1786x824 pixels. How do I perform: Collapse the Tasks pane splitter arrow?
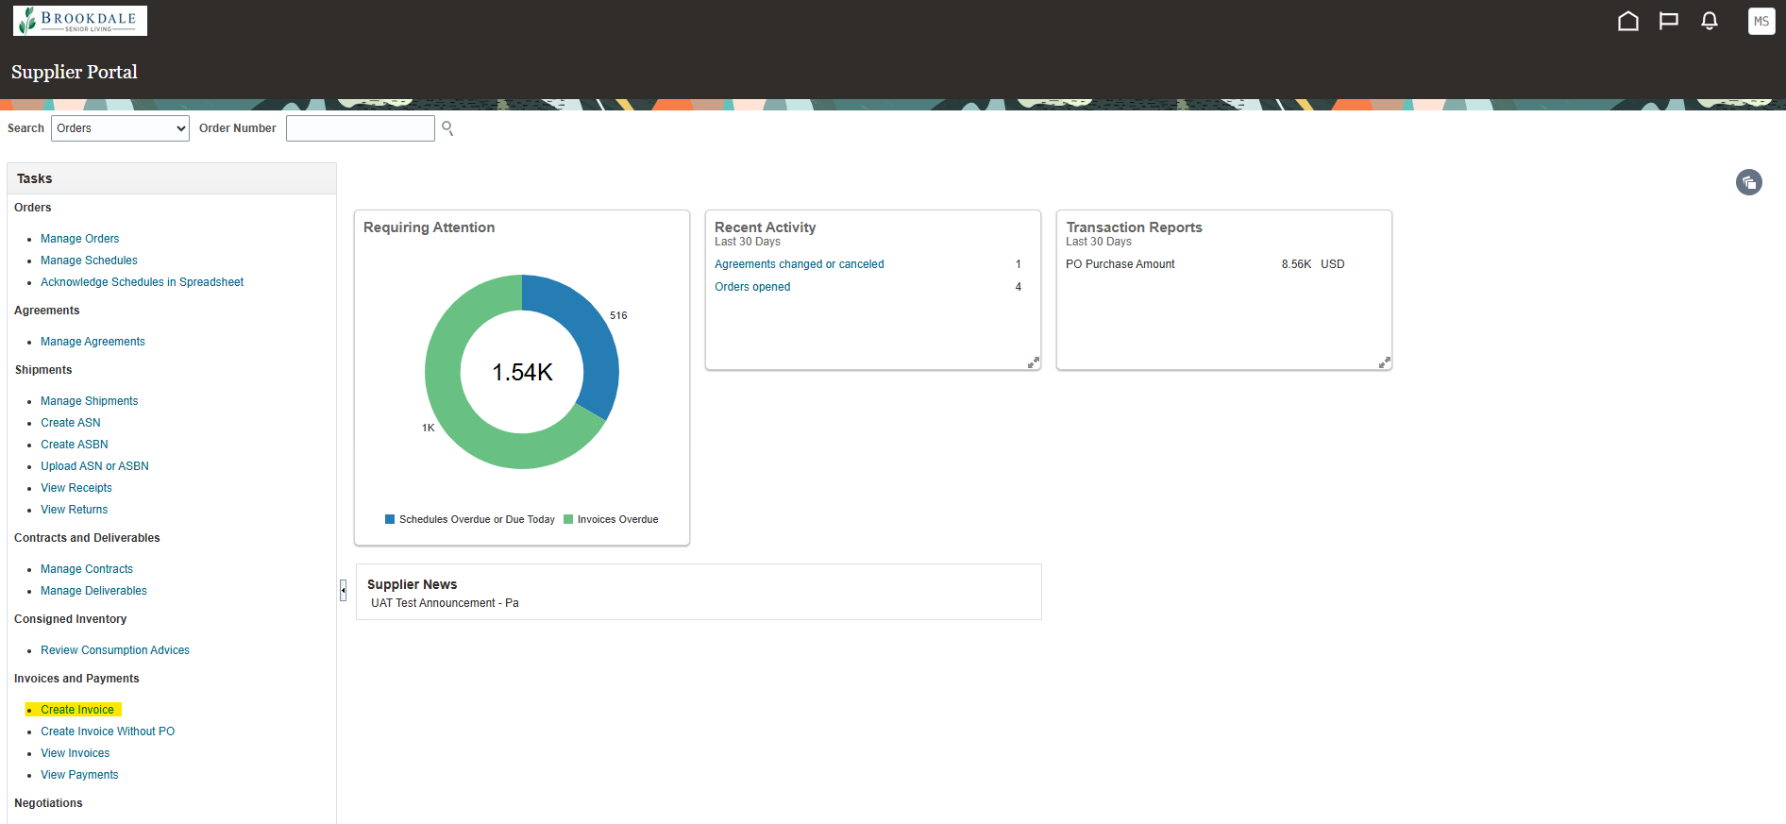coord(343,590)
